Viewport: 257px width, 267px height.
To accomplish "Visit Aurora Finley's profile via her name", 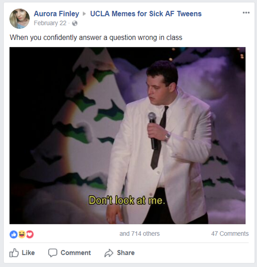I will pyautogui.click(x=56, y=14).
